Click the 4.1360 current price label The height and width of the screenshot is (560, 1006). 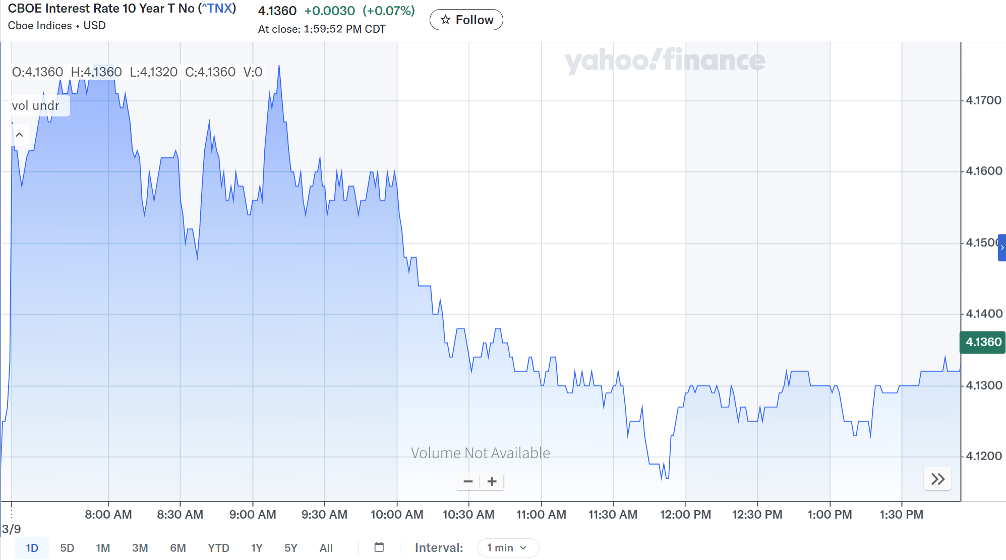[x=983, y=342]
